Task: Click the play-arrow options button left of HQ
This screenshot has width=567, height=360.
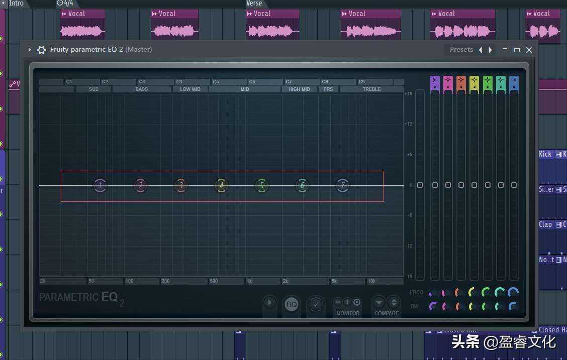Action: 270,303
